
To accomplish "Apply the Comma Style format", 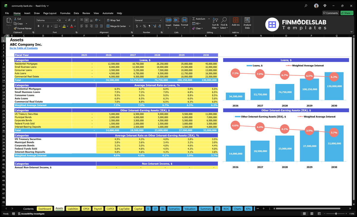I will tap(149, 26).
